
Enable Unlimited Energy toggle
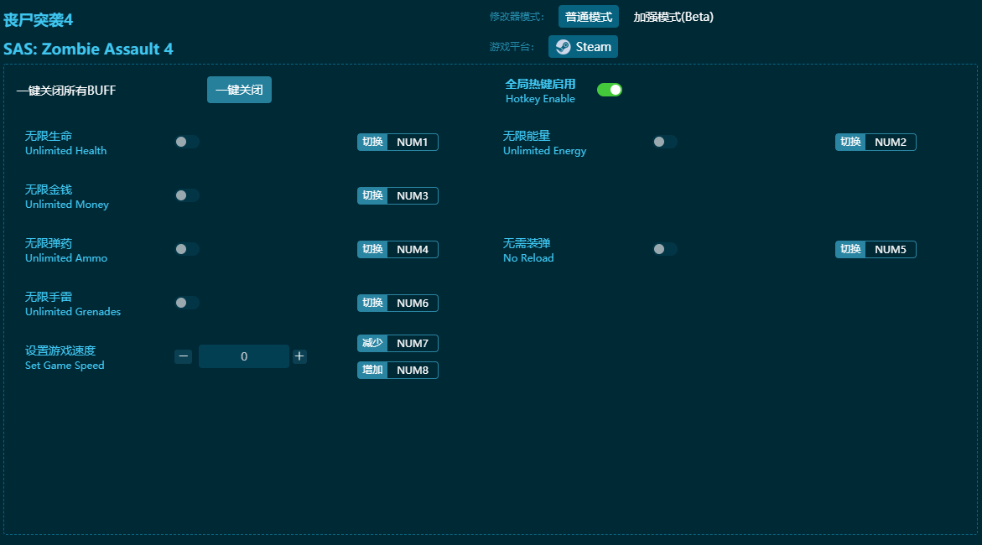pyautogui.click(x=665, y=142)
